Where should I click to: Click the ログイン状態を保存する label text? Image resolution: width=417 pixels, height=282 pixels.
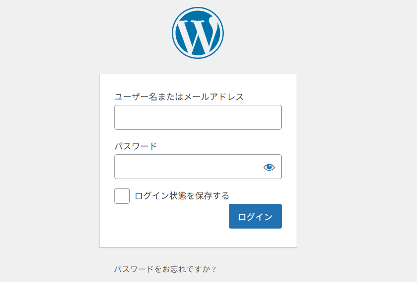coord(182,196)
